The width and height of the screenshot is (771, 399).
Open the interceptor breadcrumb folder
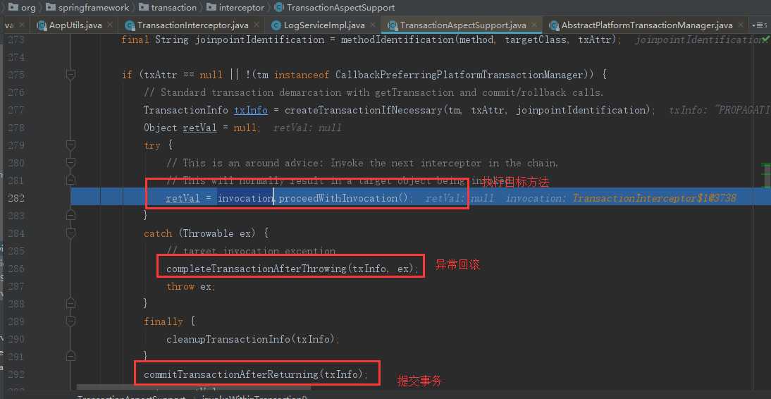pyautogui.click(x=236, y=7)
